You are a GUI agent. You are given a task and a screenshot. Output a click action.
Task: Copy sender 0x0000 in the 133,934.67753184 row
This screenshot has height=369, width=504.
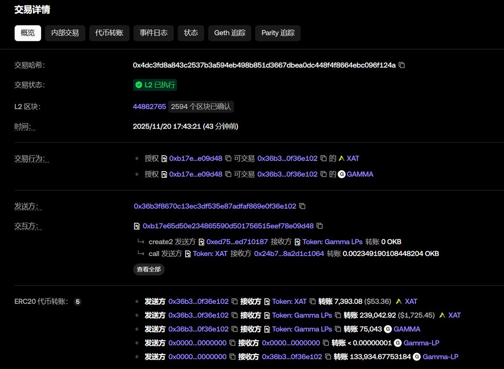(232, 357)
